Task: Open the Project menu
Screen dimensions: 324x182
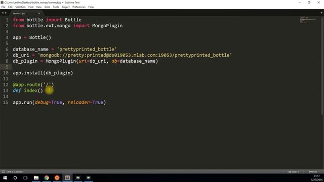Action: pyautogui.click(x=65, y=7)
